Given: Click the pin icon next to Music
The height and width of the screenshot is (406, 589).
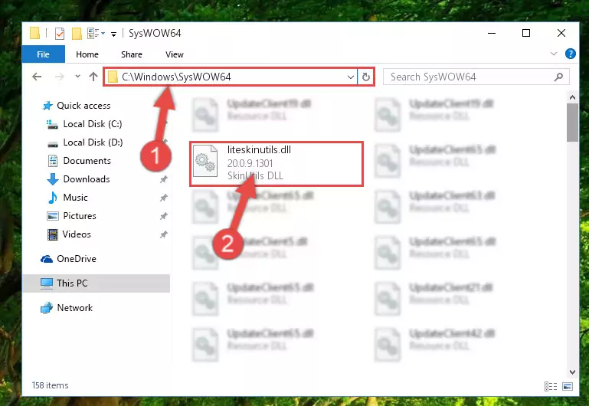Looking at the screenshot, I should (163, 198).
